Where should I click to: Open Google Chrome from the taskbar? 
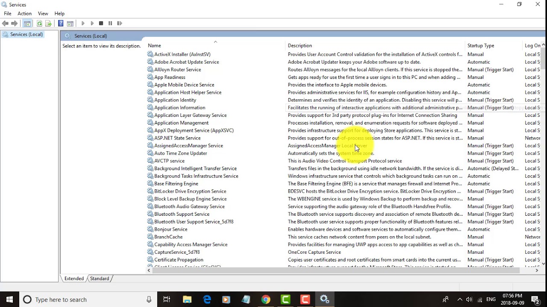(266, 299)
